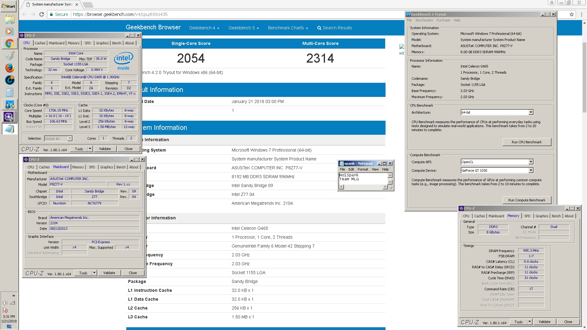Open Edit menu in Notepad

click(x=351, y=169)
